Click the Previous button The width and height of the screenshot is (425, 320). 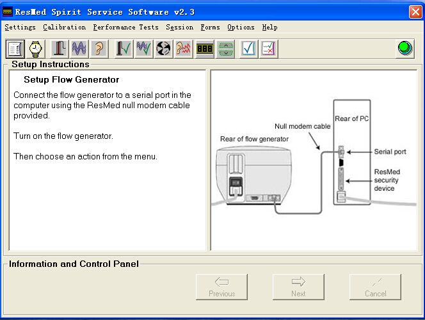click(221, 287)
